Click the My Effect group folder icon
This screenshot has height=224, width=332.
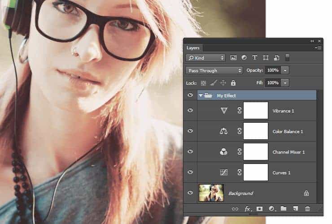[x=208, y=95]
